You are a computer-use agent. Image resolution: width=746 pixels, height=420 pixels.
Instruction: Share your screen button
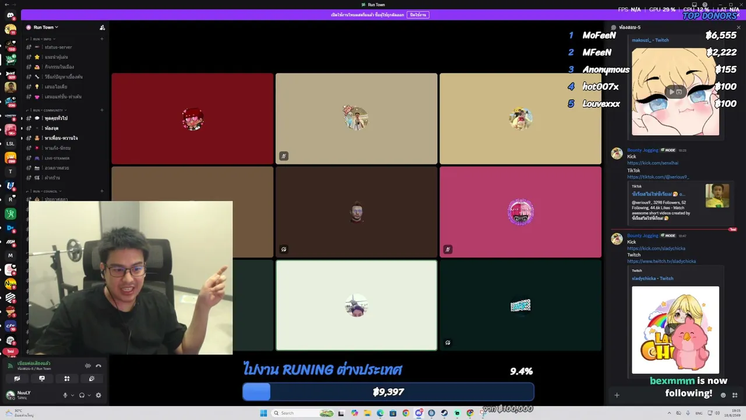tap(42, 379)
